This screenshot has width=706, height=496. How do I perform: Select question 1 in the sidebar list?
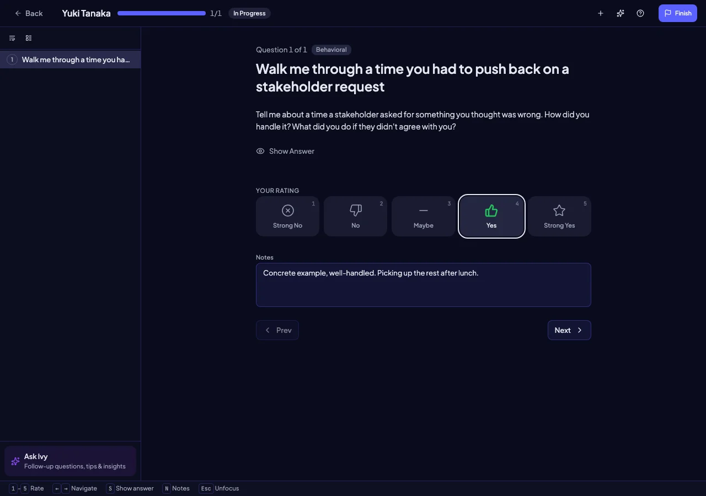click(71, 60)
